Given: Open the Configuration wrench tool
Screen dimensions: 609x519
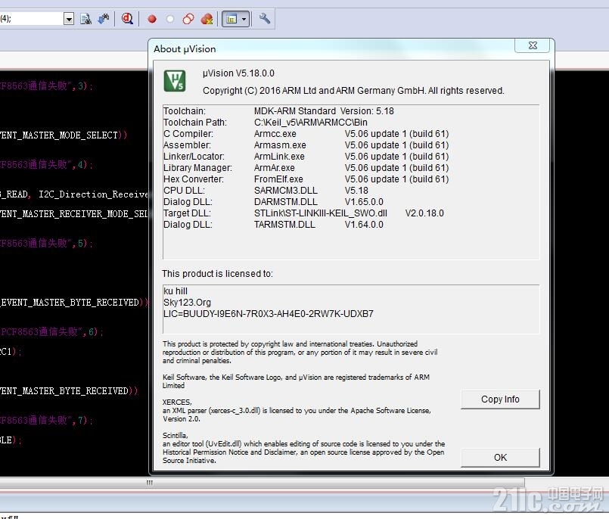Looking at the screenshot, I should coord(265,19).
